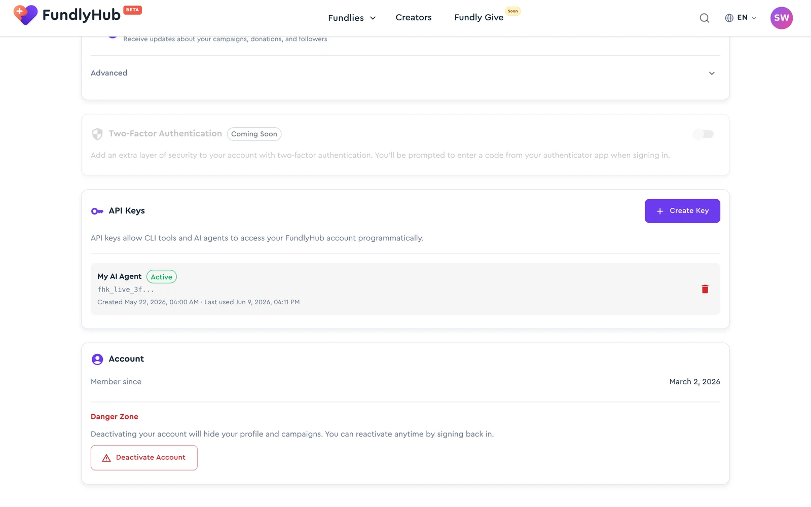Click the API keys description sentence
The image size is (811, 507).
point(257,238)
